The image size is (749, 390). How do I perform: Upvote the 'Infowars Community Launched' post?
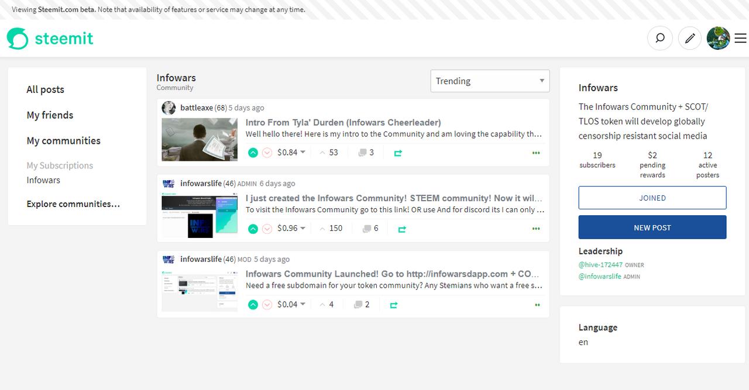coord(253,305)
